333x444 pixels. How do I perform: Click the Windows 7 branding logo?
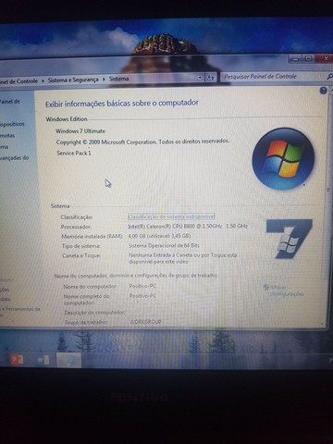tap(289, 239)
